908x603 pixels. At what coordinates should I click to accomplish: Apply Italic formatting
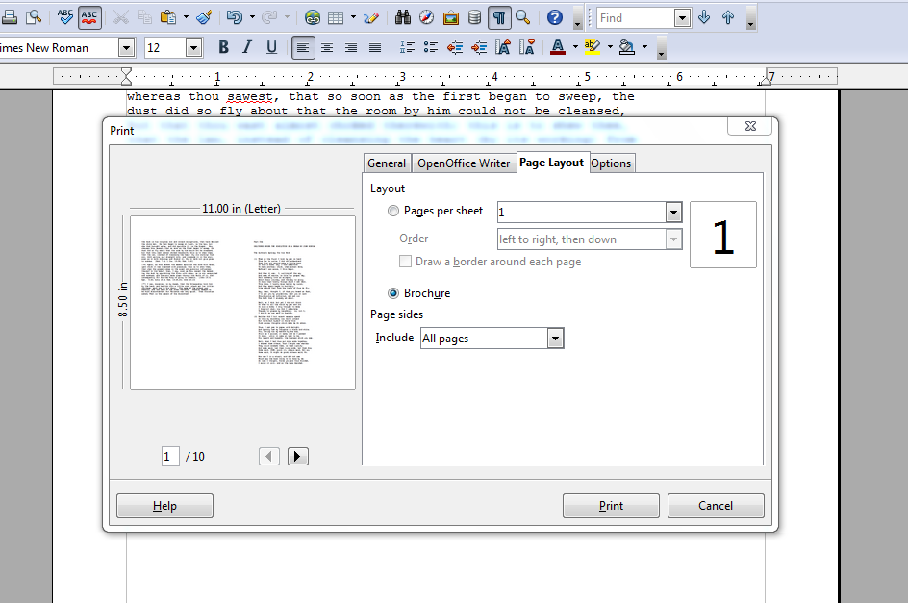coord(247,47)
